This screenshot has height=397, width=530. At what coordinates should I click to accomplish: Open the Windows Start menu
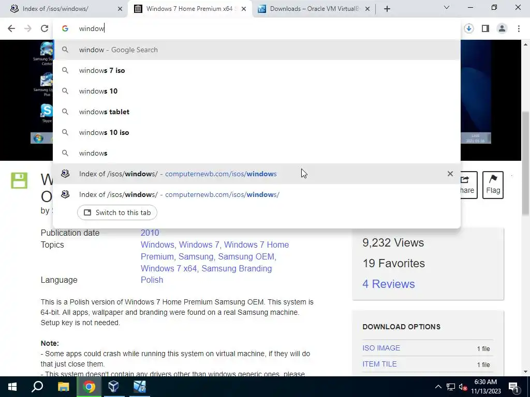[12, 387]
